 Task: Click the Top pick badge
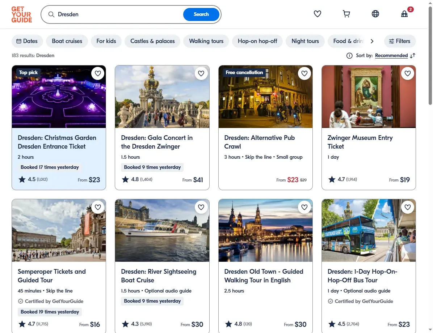click(28, 72)
